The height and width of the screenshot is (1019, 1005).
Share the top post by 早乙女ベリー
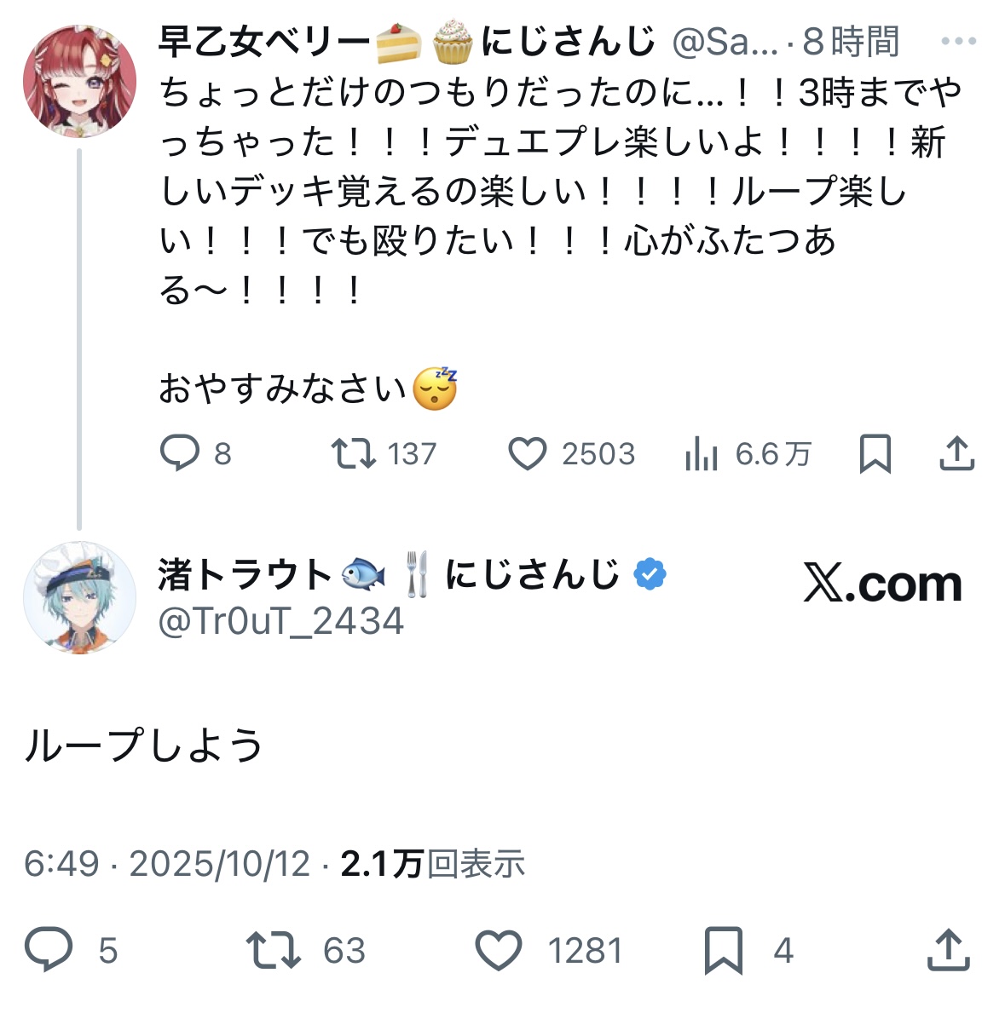[956, 453]
